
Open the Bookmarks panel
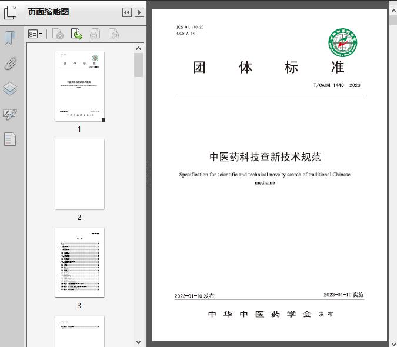click(x=10, y=38)
